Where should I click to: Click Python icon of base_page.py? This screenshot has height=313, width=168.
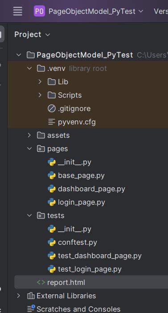(52, 176)
